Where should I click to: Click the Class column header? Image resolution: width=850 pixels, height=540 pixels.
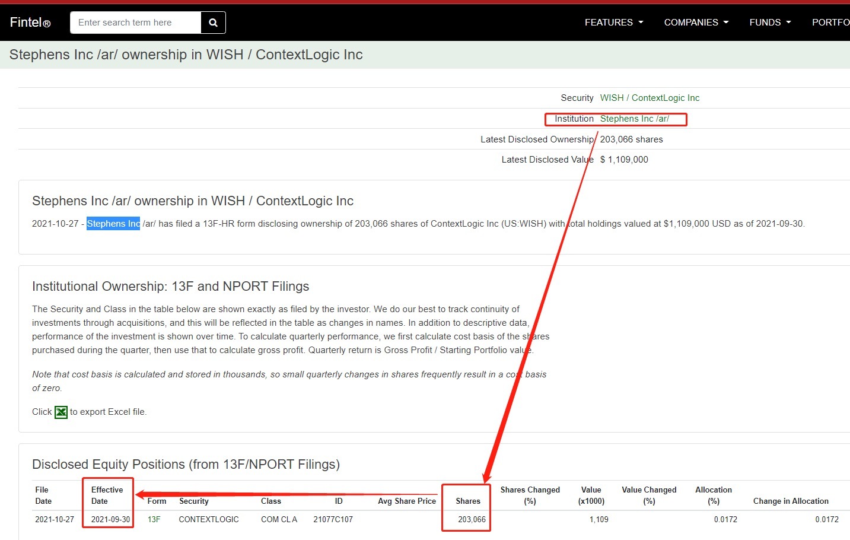tap(271, 501)
